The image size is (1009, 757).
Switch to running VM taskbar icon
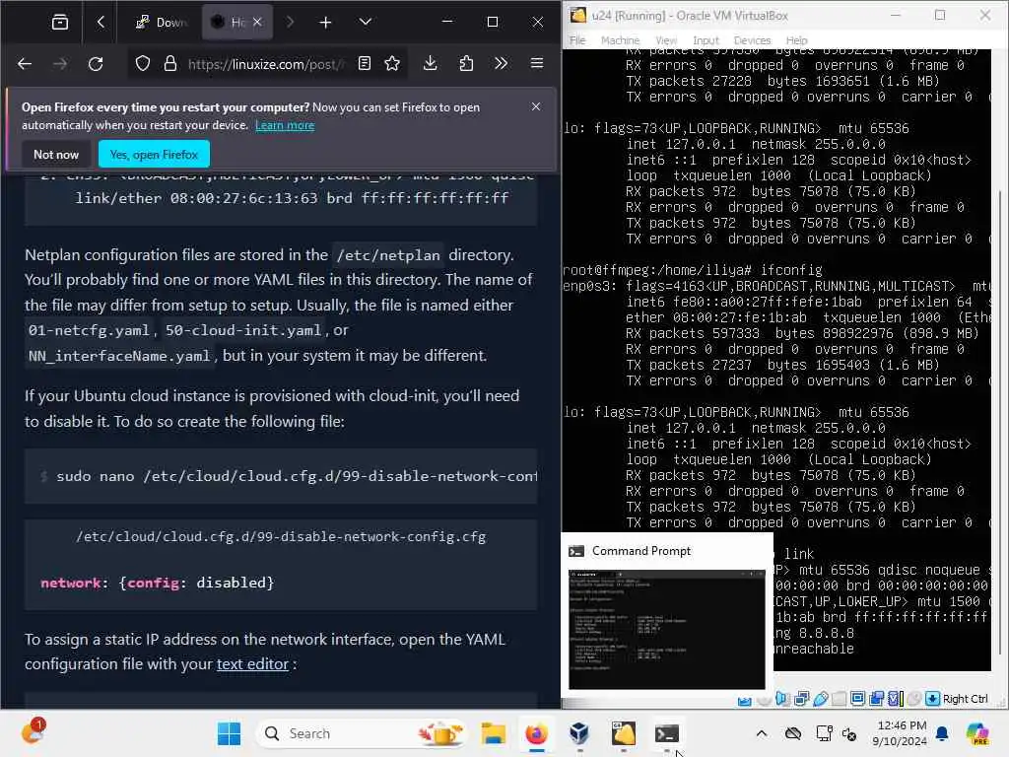pyautogui.click(x=624, y=733)
